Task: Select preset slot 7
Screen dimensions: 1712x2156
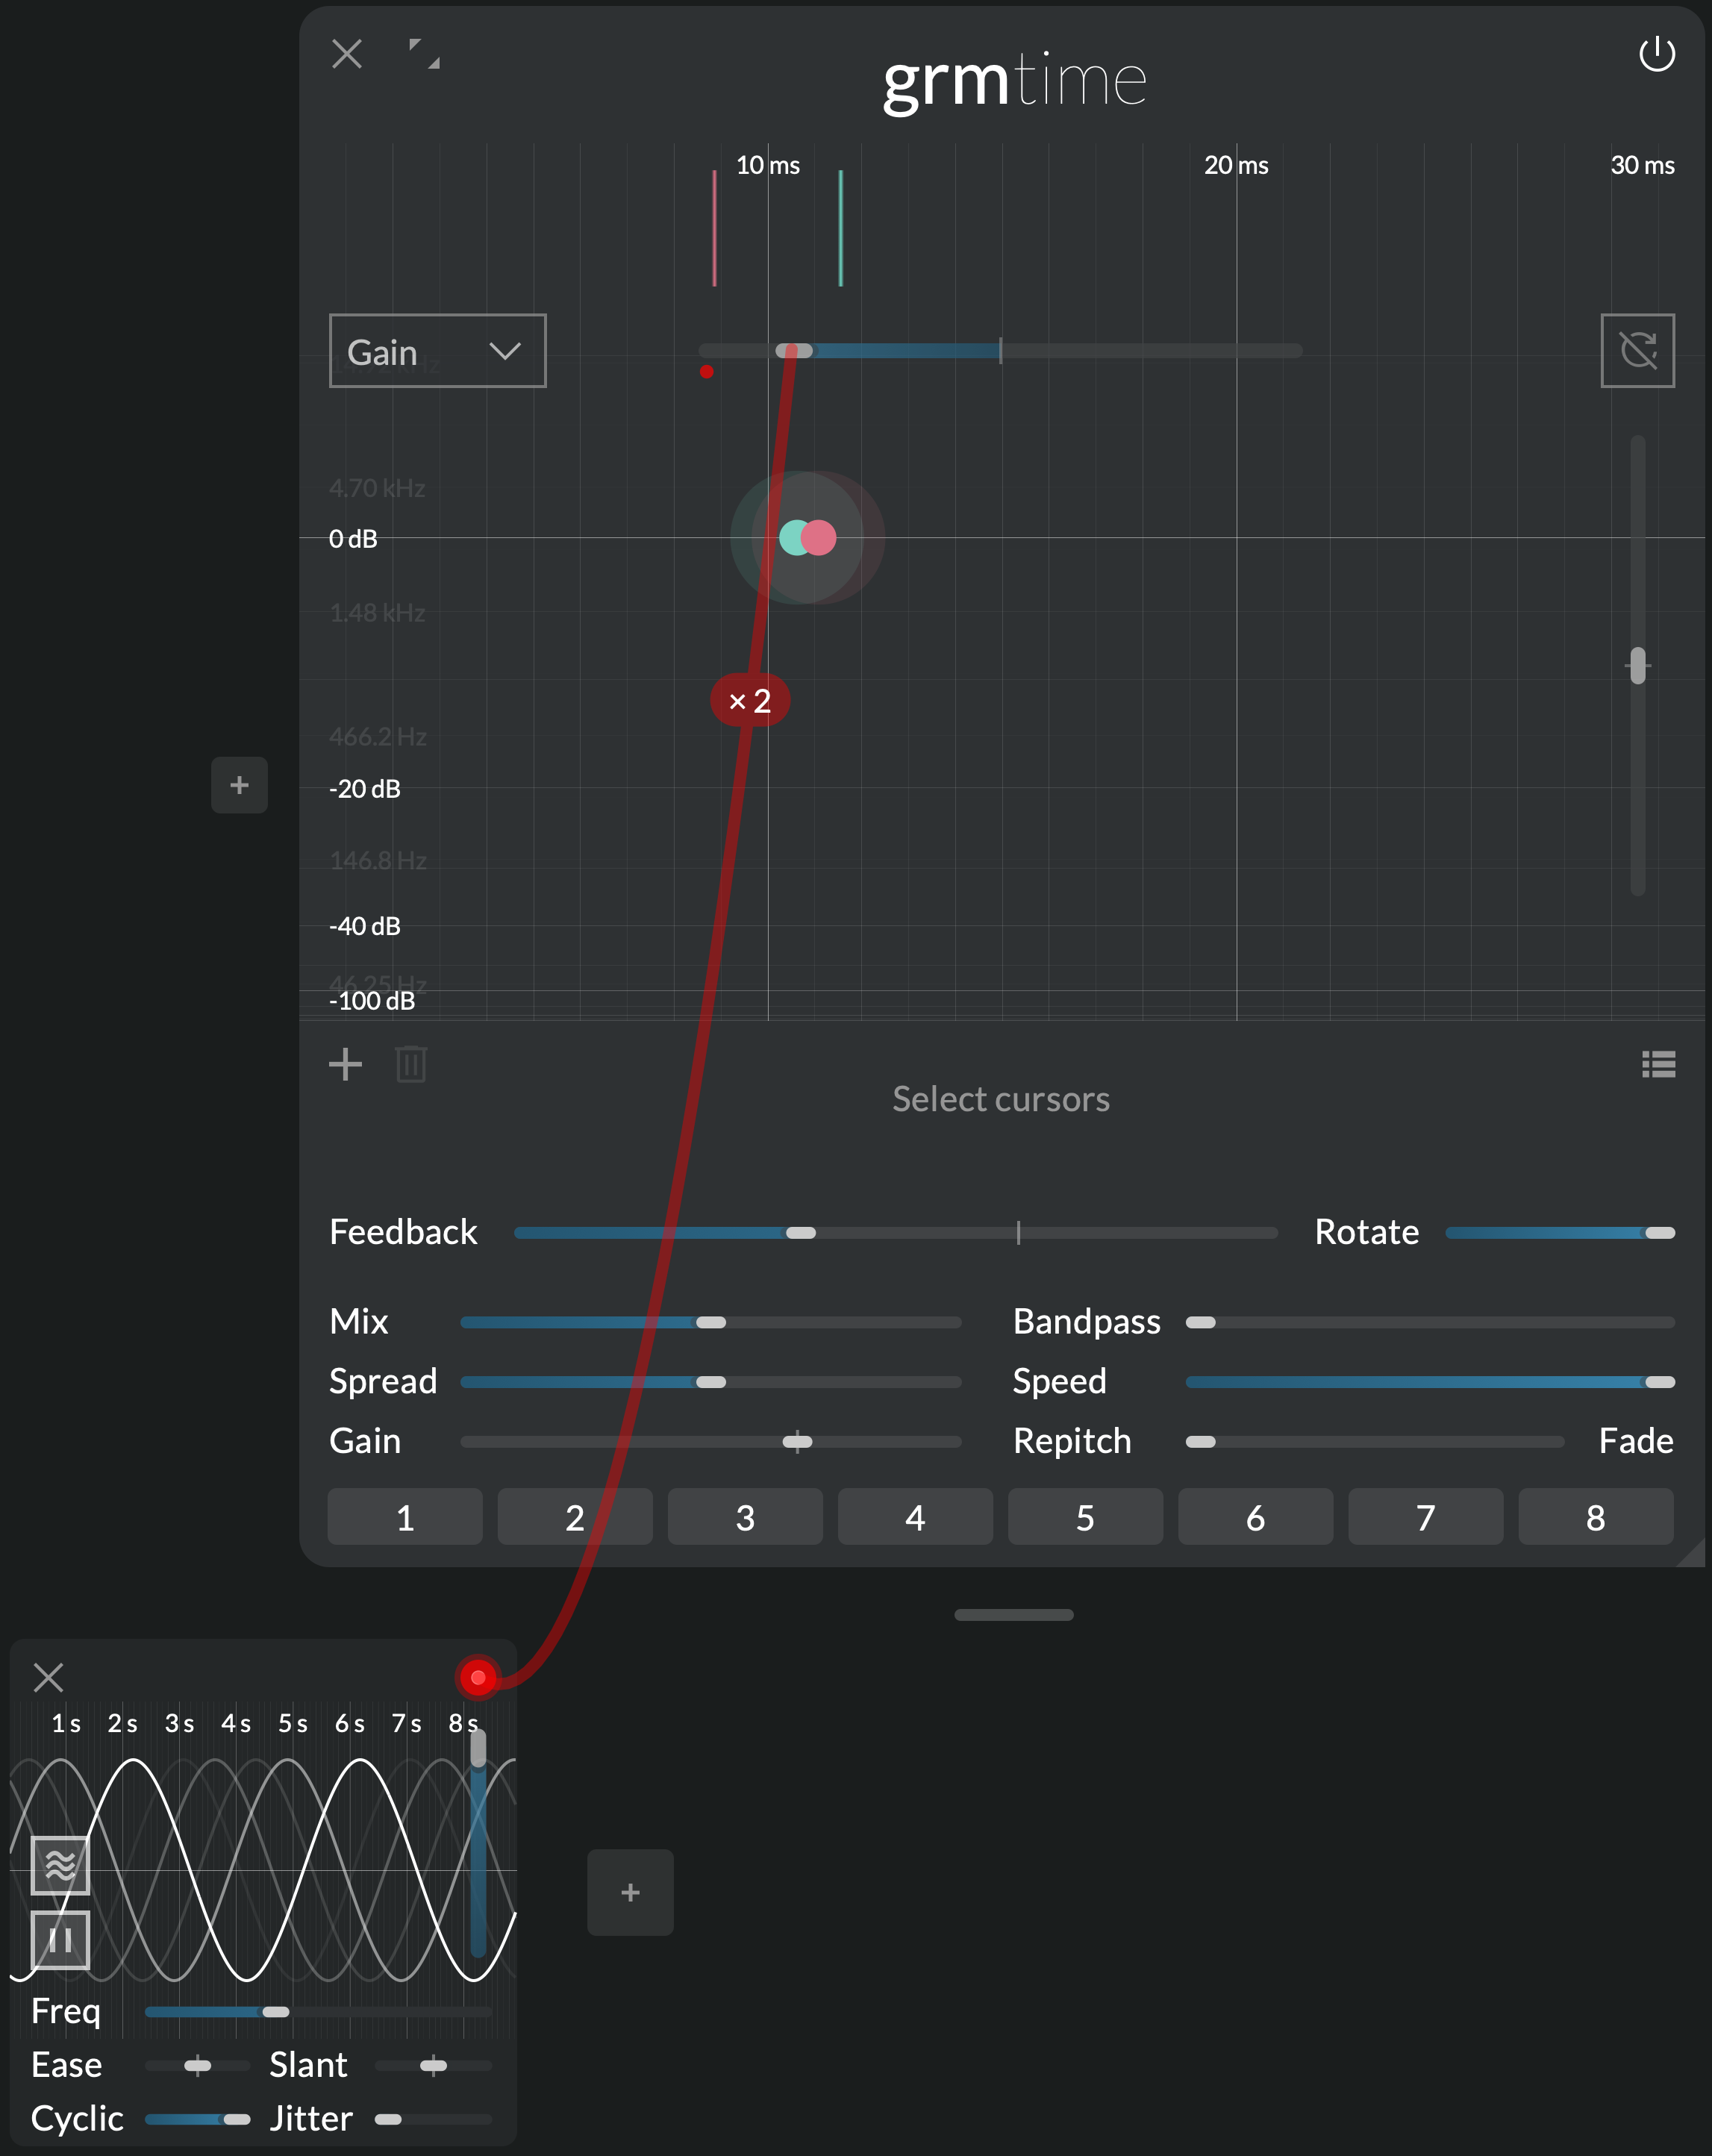Action: (1425, 1517)
